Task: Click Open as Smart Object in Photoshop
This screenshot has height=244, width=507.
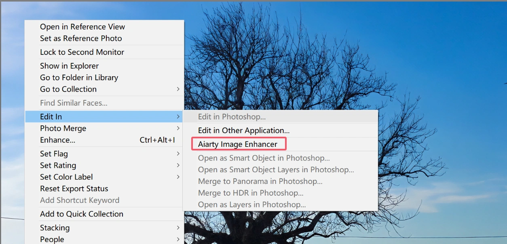Action: click(x=280, y=158)
